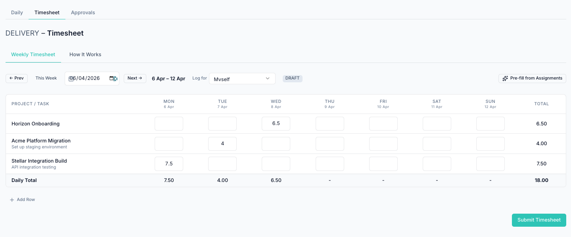Click the This Week link
The image size is (571, 237).
[x=46, y=78]
